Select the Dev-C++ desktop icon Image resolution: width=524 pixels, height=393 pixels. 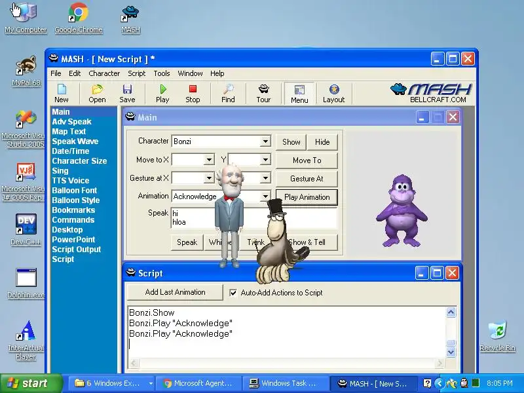point(26,230)
